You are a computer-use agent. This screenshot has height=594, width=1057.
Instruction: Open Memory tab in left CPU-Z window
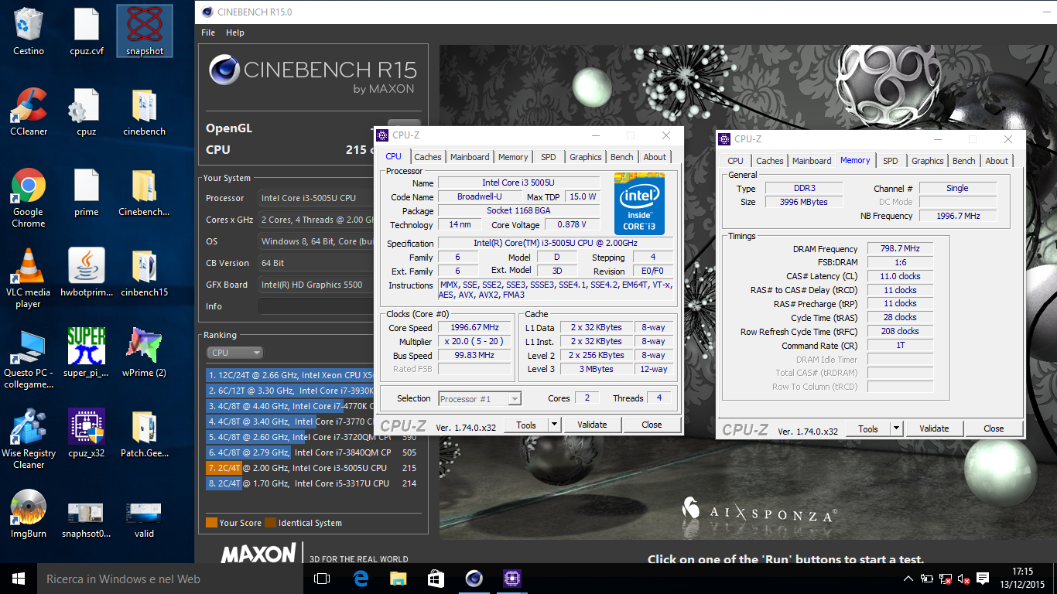coord(513,157)
